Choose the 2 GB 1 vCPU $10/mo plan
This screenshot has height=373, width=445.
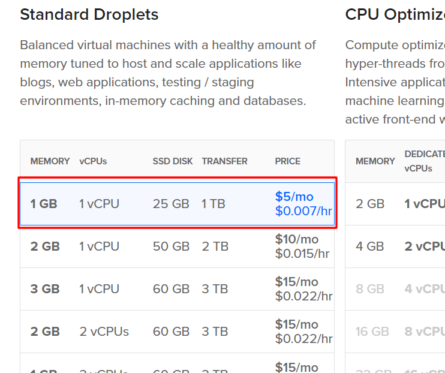177,246
